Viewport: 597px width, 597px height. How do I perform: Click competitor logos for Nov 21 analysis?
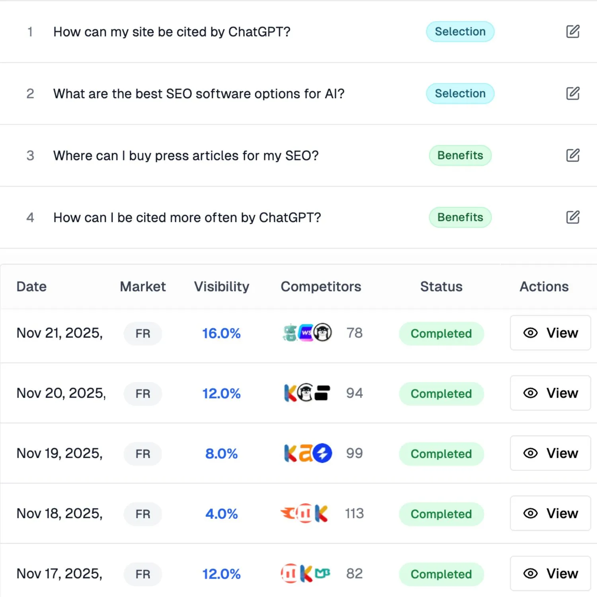point(307,333)
